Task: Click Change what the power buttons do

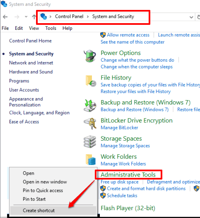Action: coord(137,60)
